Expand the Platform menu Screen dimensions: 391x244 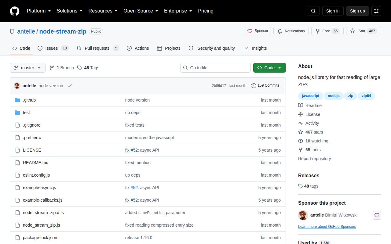tap(39, 11)
